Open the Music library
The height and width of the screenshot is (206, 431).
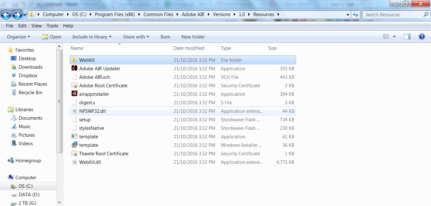tap(25, 126)
